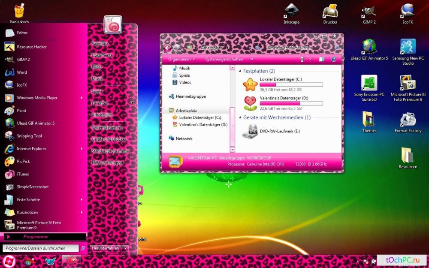Click the blue winged icon on the taskbar
The width and height of the screenshot is (429, 268).
pos(50,261)
